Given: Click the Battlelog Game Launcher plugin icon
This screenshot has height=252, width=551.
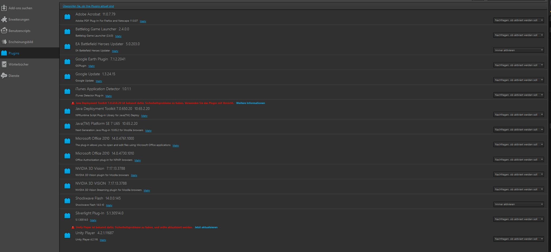Looking at the screenshot, I should pos(67,32).
